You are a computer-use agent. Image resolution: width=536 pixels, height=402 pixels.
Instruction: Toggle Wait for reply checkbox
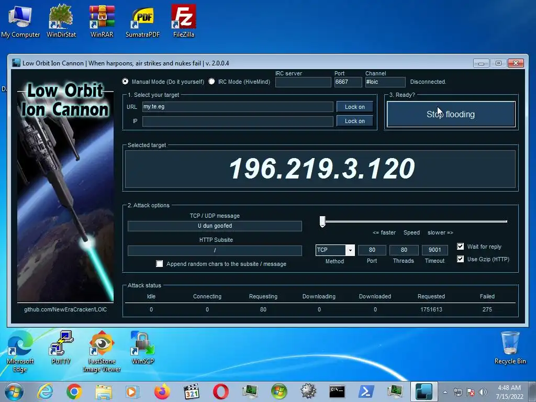[x=461, y=247]
